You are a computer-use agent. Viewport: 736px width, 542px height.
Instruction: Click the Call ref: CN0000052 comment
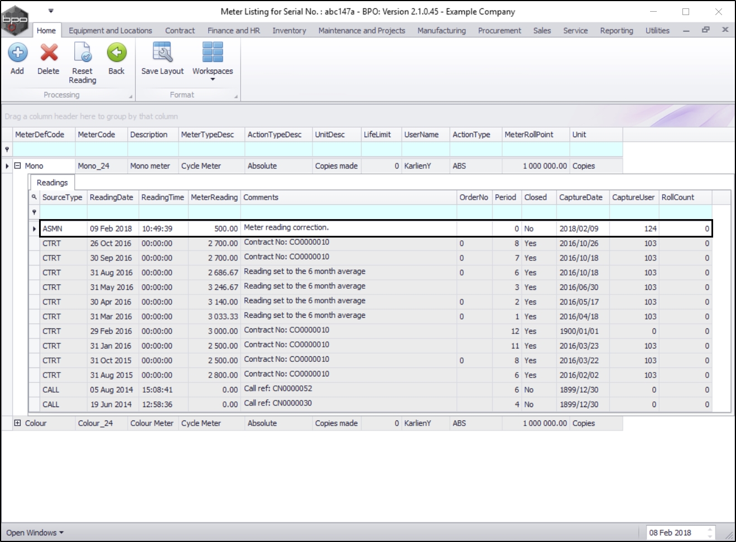tap(278, 389)
